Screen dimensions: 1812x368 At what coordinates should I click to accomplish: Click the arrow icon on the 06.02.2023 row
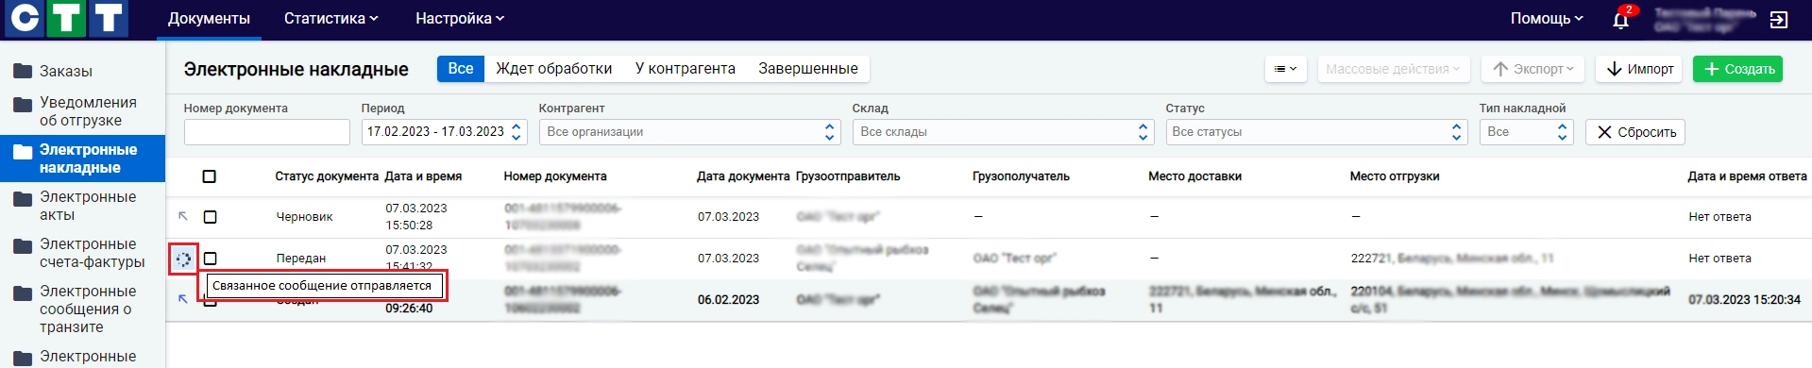coord(183,299)
